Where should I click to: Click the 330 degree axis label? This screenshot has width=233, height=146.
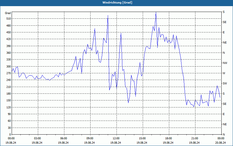pos(9,60)
